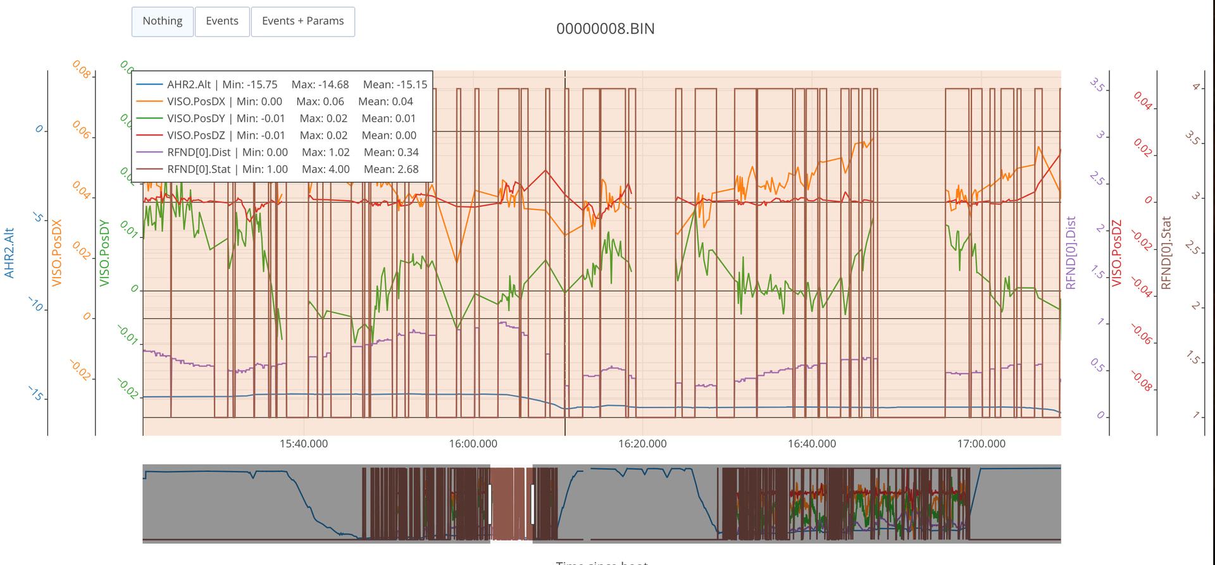Click the VISO.PosDY y-axis title
1215x565 pixels.
104,253
